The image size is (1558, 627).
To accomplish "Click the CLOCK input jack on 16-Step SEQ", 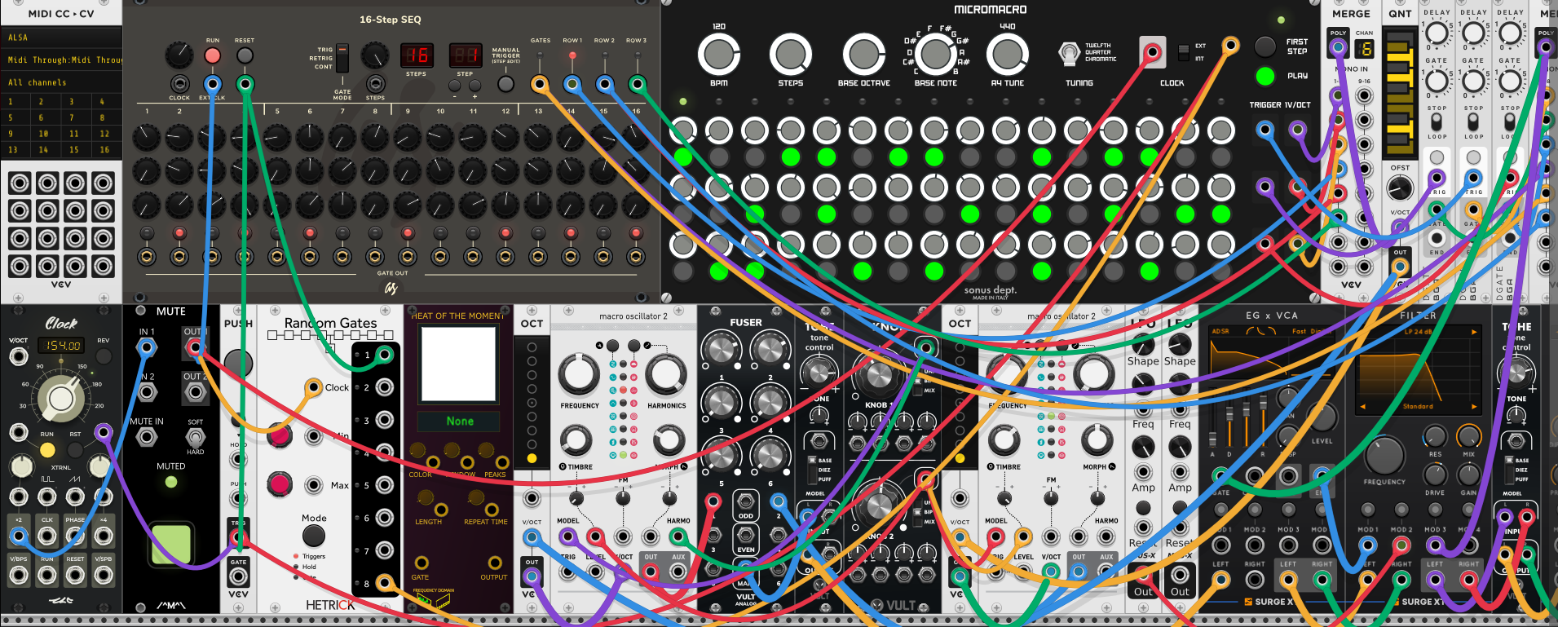I will tap(179, 83).
